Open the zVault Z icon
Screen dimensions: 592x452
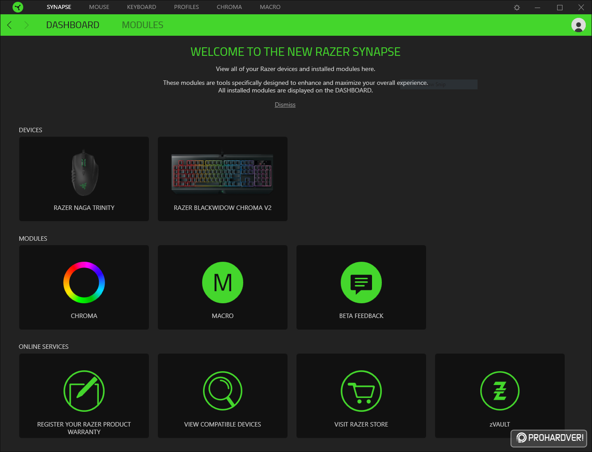(500, 391)
